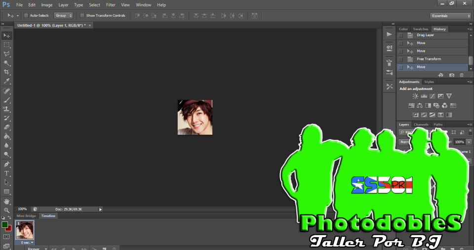Toggle Quick Mask mode

pos(6,237)
